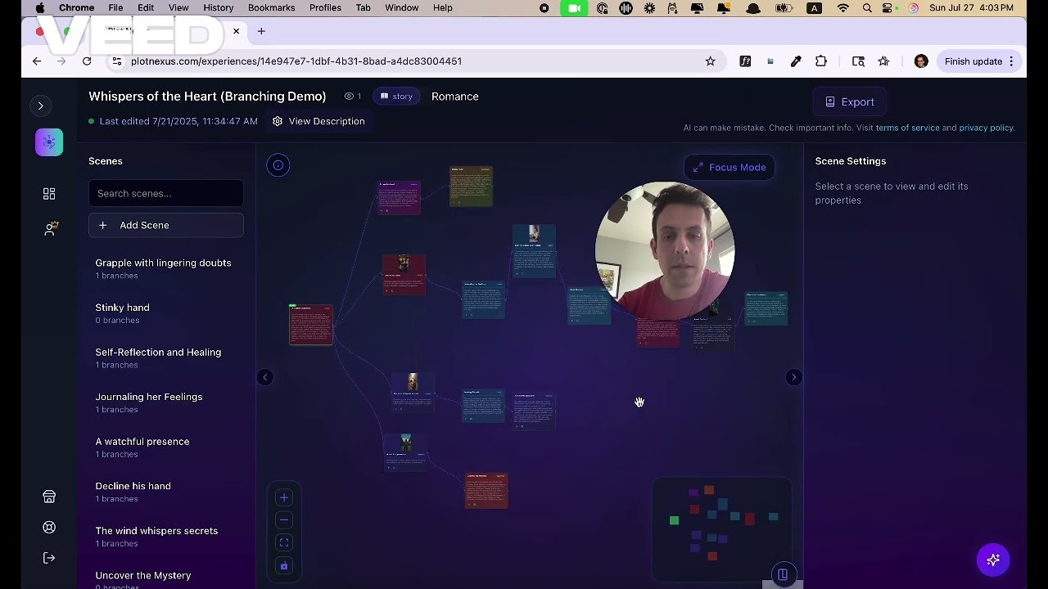This screenshot has height=589, width=1048.
Task: Zoom in using the canvas plus icon
Action: click(283, 497)
